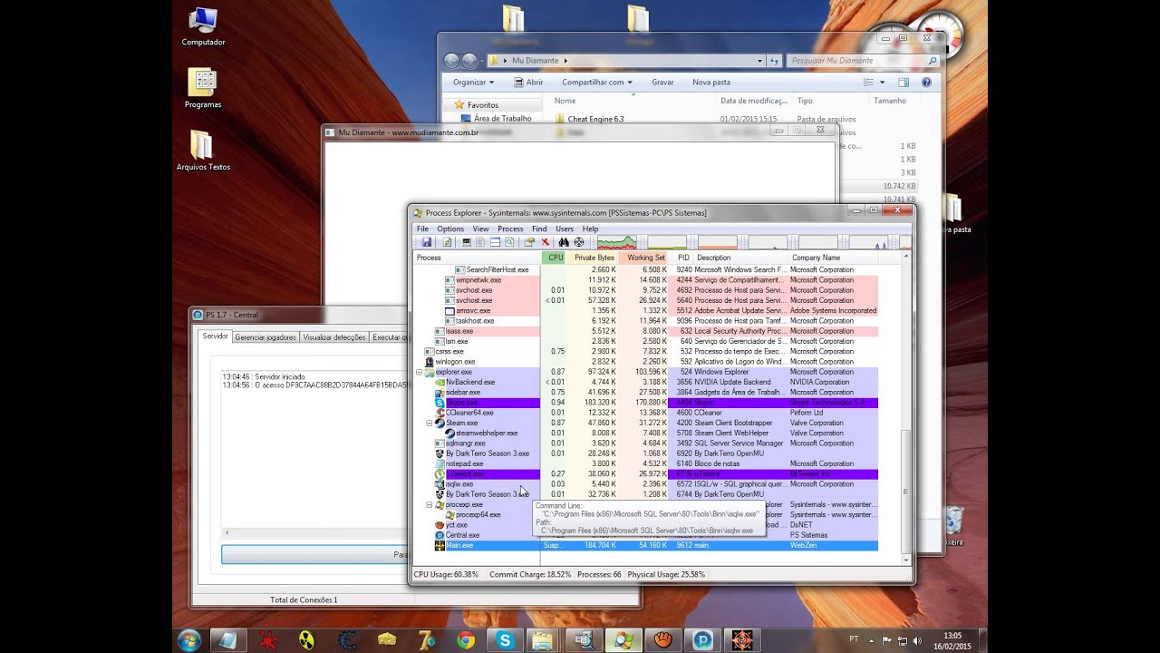
Task: Open the Organizar dropdown in Explorer
Action: (x=474, y=82)
